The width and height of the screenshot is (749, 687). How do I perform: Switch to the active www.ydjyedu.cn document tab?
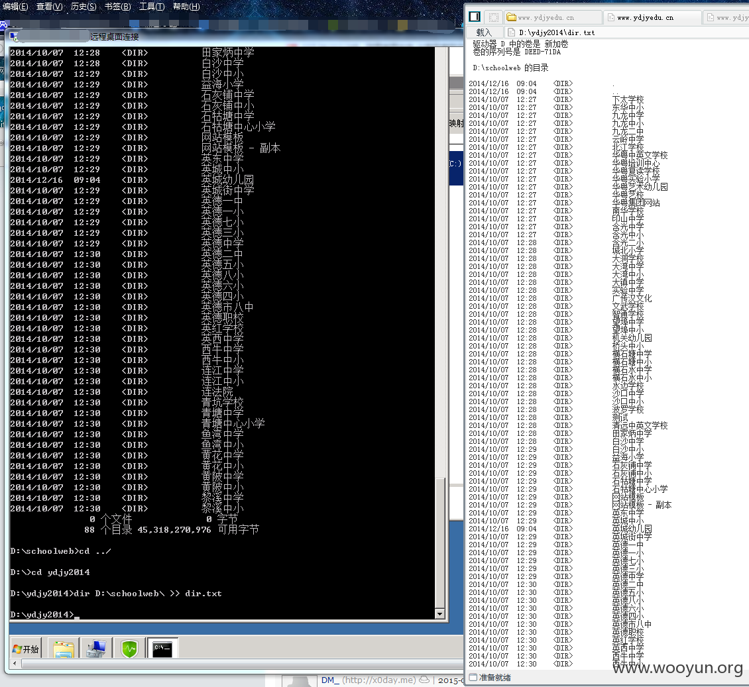click(652, 17)
